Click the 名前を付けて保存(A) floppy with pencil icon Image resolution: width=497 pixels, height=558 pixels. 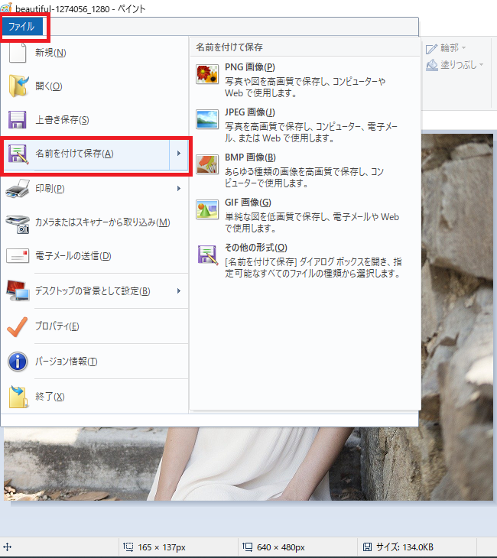(x=18, y=154)
